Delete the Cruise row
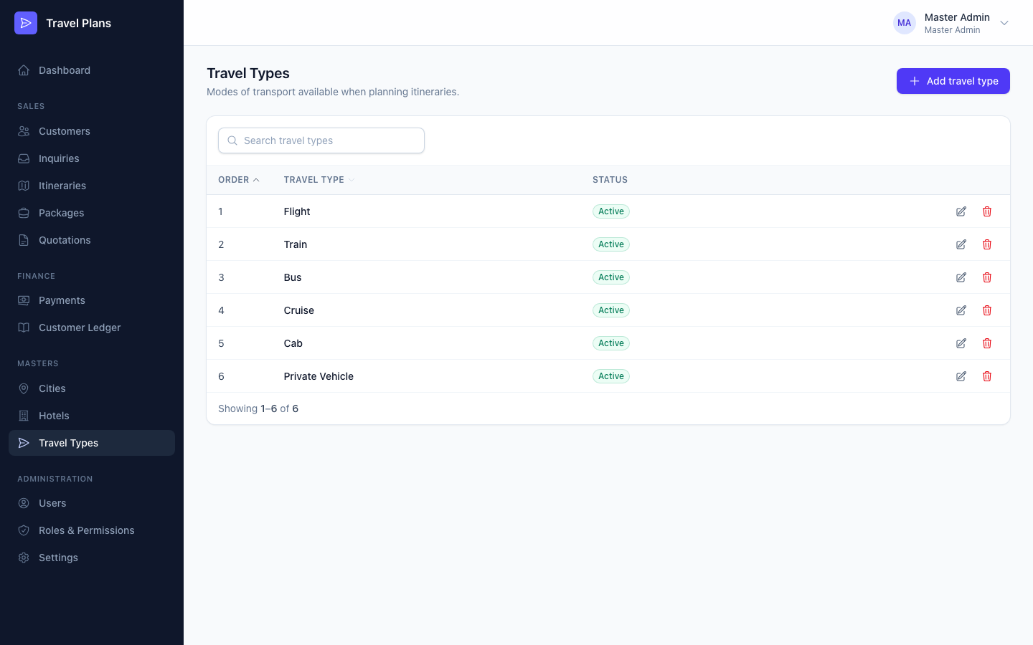The width and height of the screenshot is (1033, 645). [987, 310]
